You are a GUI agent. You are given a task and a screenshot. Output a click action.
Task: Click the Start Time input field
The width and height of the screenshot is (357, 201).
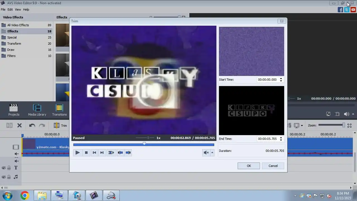click(x=267, y=80)
